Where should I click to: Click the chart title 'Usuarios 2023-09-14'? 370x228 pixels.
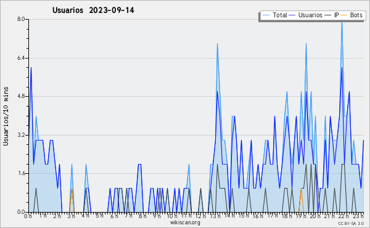tap(93, 10)
